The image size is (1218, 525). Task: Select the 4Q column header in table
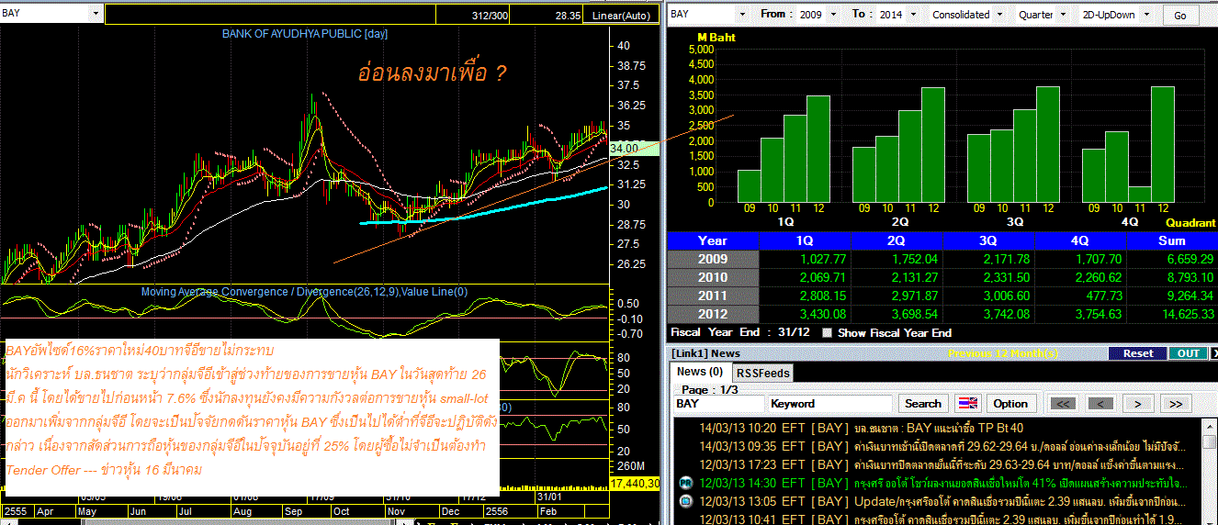click(x=1080, y=240)
